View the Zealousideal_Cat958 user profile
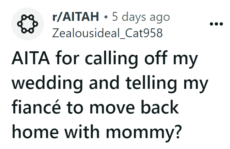This screenshot has width=230, height=149. 107,33
